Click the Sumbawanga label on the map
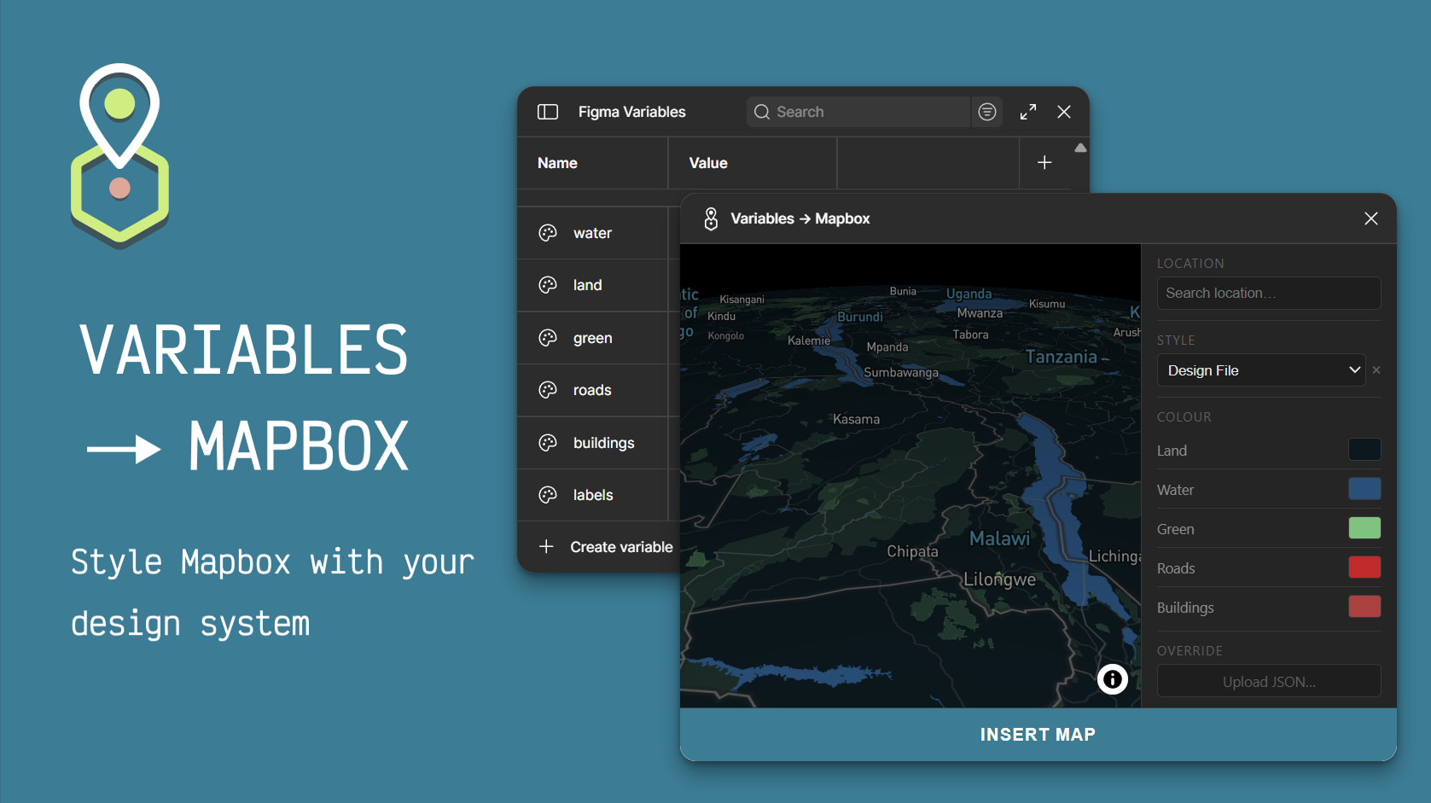Image resolution: width=1431 pixels, height=803 pixels. [901, 373]
